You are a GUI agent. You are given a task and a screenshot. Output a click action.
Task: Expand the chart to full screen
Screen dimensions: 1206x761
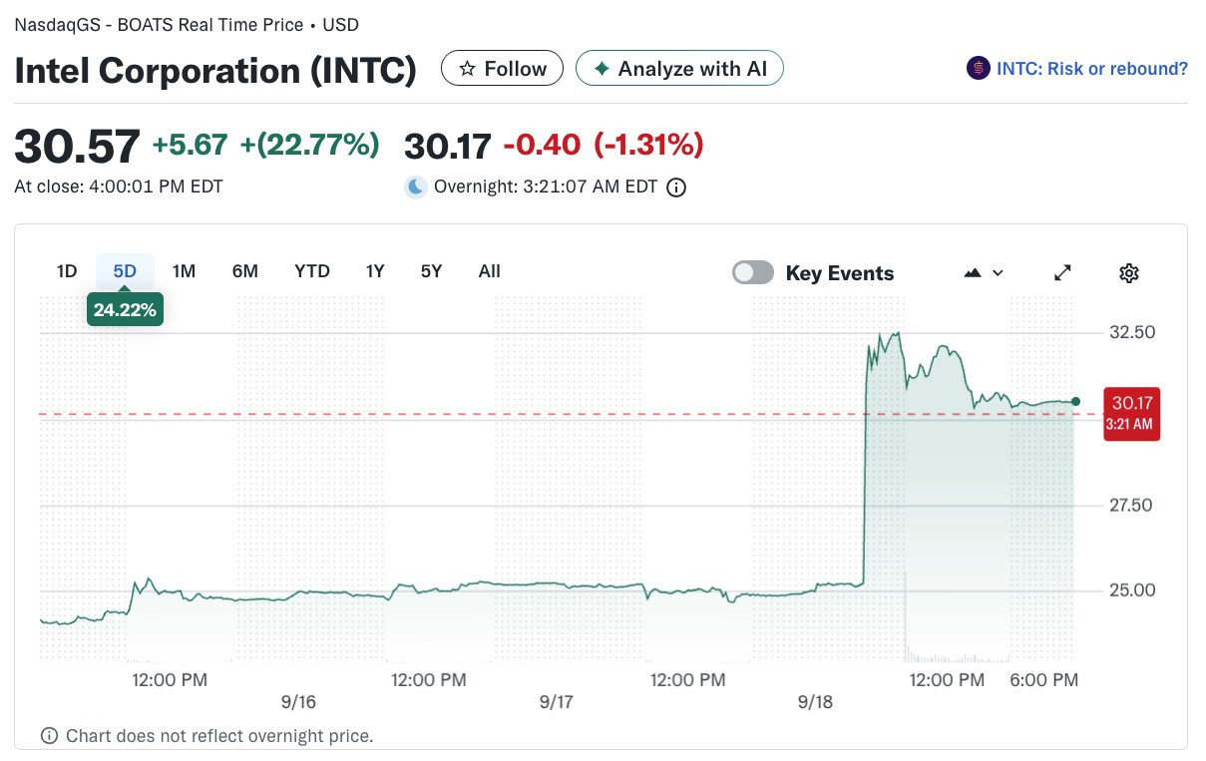click(x=1063, y=273)
